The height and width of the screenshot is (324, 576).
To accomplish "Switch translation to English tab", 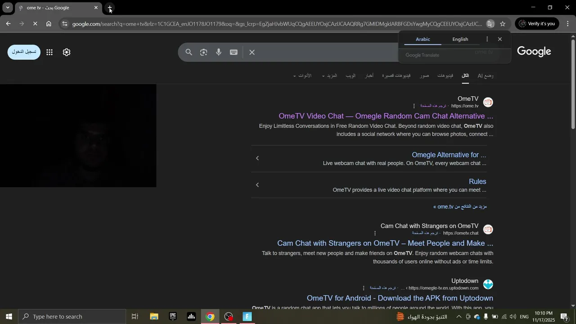I will pyautogui.click(x=460, y=39).
